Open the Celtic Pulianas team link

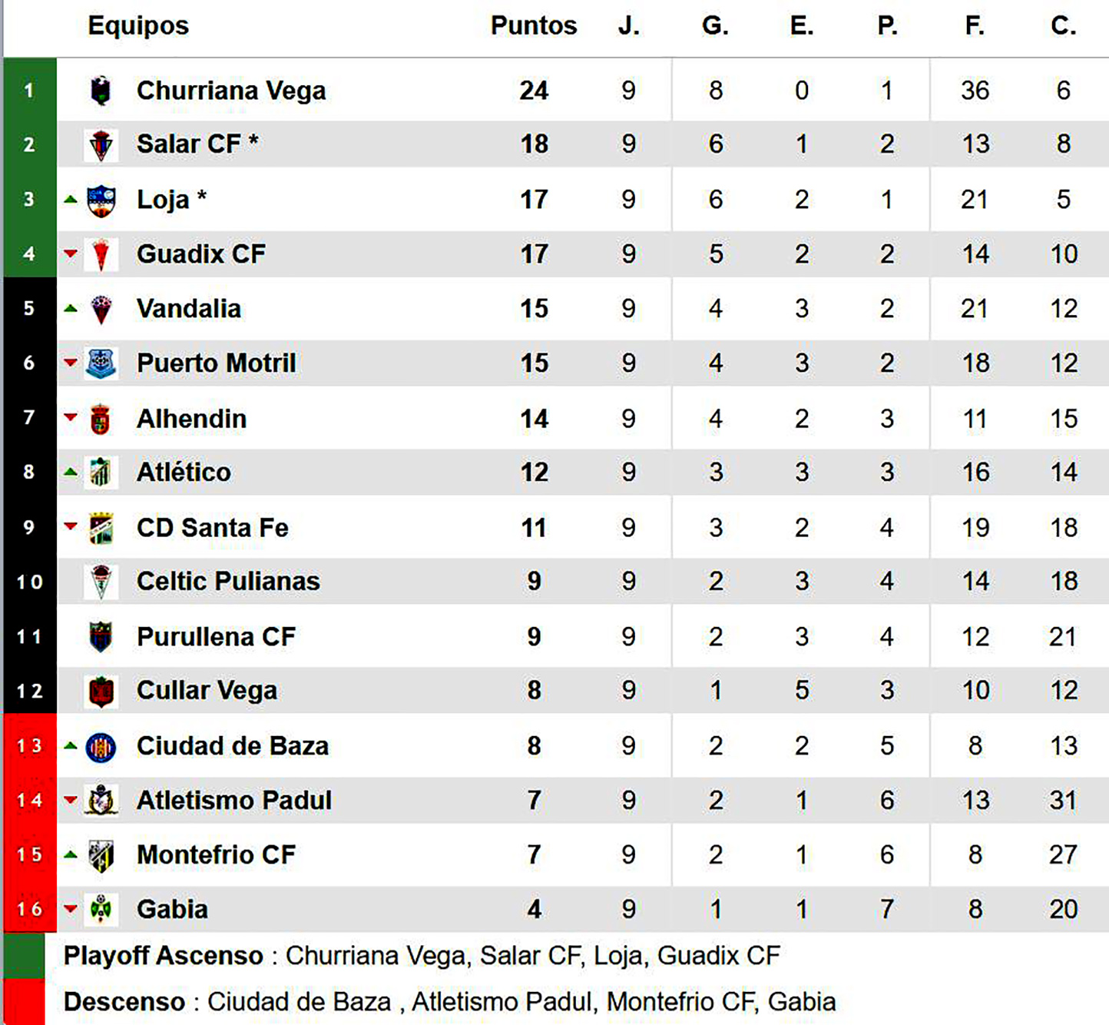pyautogui.click(x=228, y=582)
